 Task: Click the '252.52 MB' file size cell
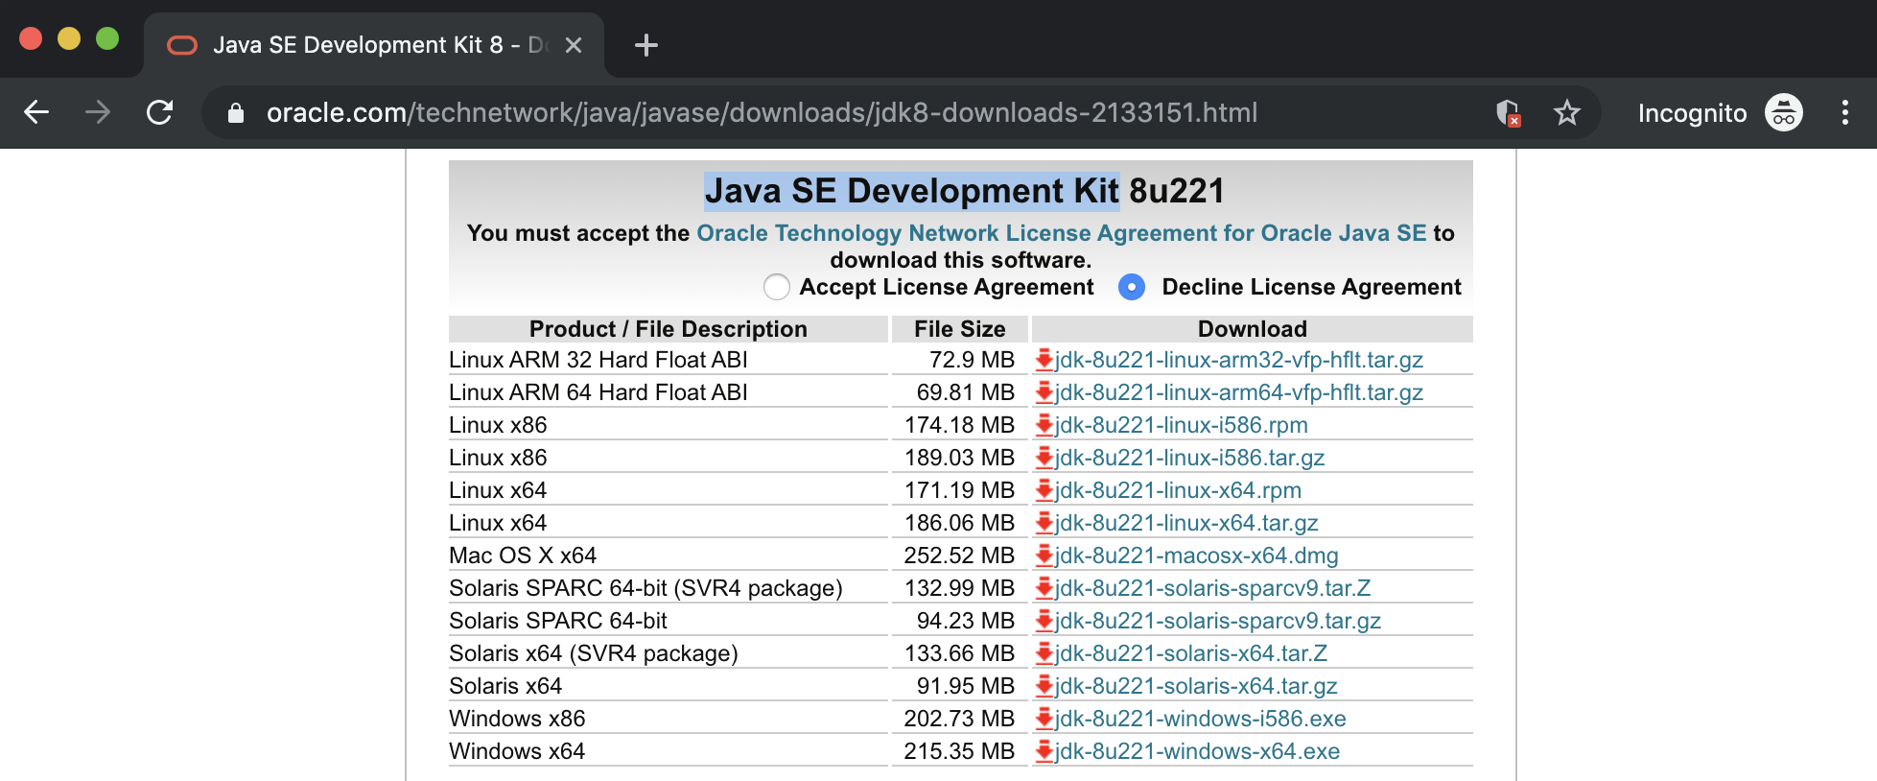(x=959, y=556)
